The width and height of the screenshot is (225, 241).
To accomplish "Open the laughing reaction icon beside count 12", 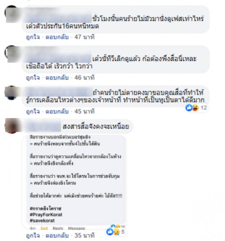I will pos(195,108).
